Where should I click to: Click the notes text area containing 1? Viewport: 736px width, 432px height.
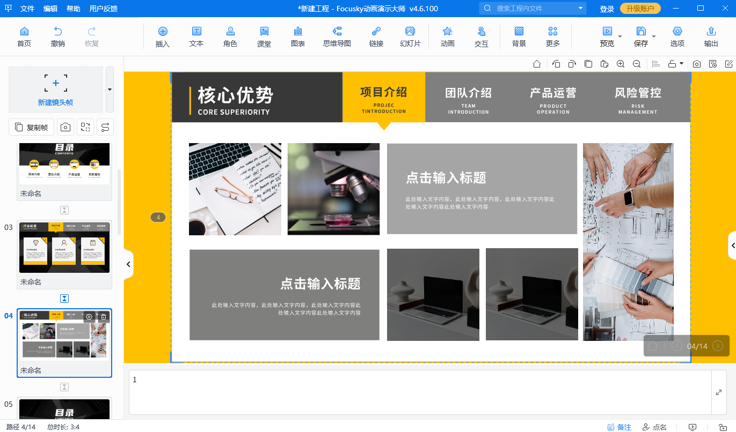click(x=420, y=392)
